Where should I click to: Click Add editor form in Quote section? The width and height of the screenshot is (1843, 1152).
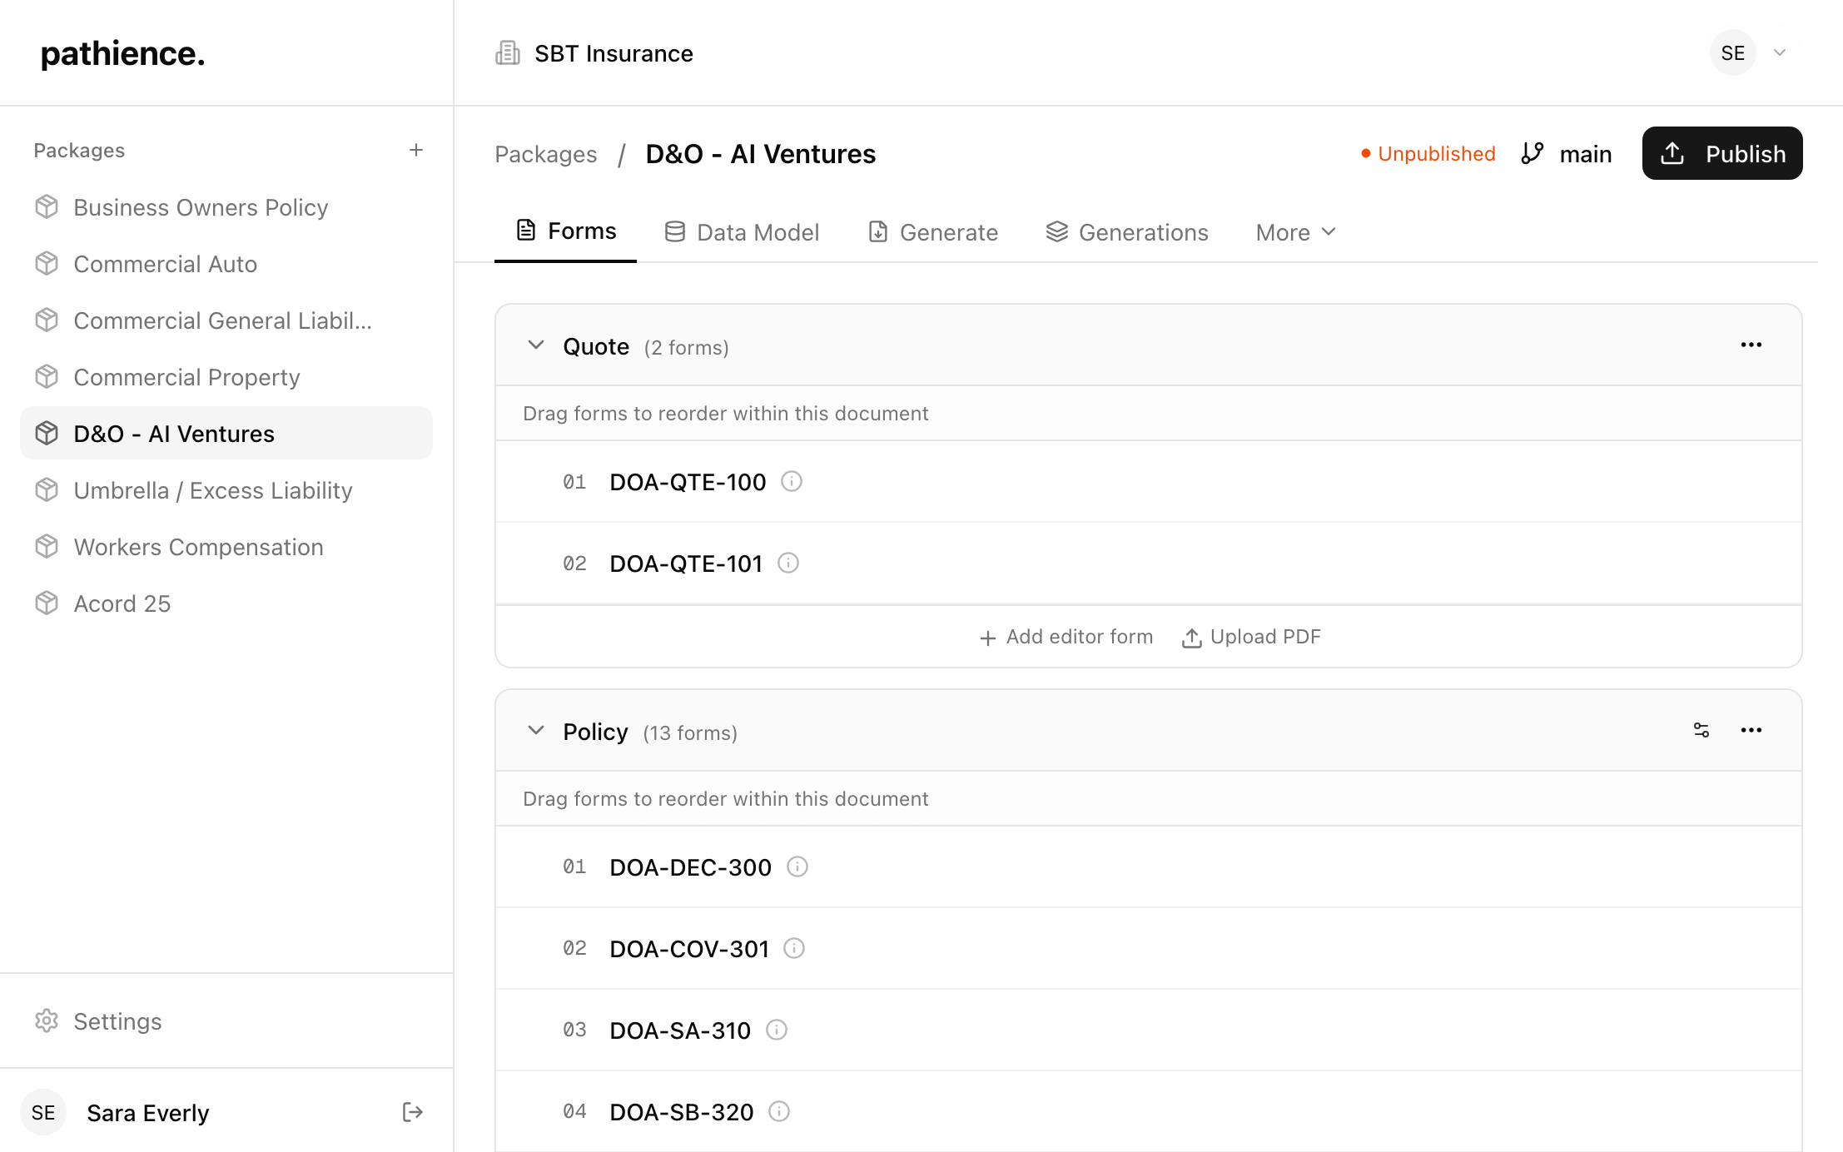(1066, 636)
